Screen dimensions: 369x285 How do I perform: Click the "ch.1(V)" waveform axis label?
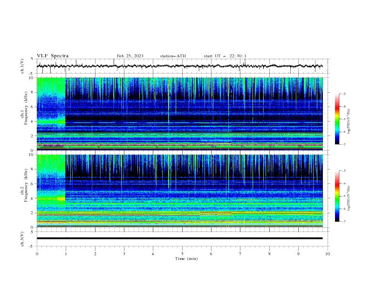coord(22,66)
